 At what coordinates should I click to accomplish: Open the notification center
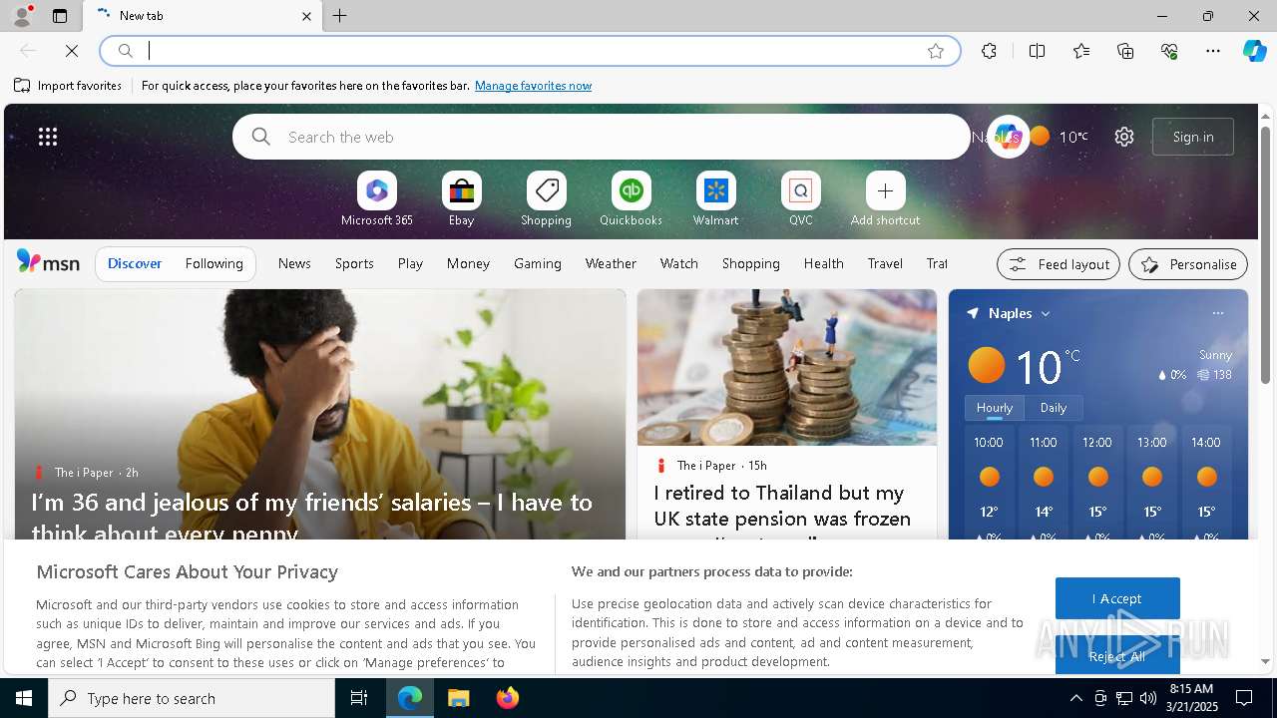point(1244,698)
